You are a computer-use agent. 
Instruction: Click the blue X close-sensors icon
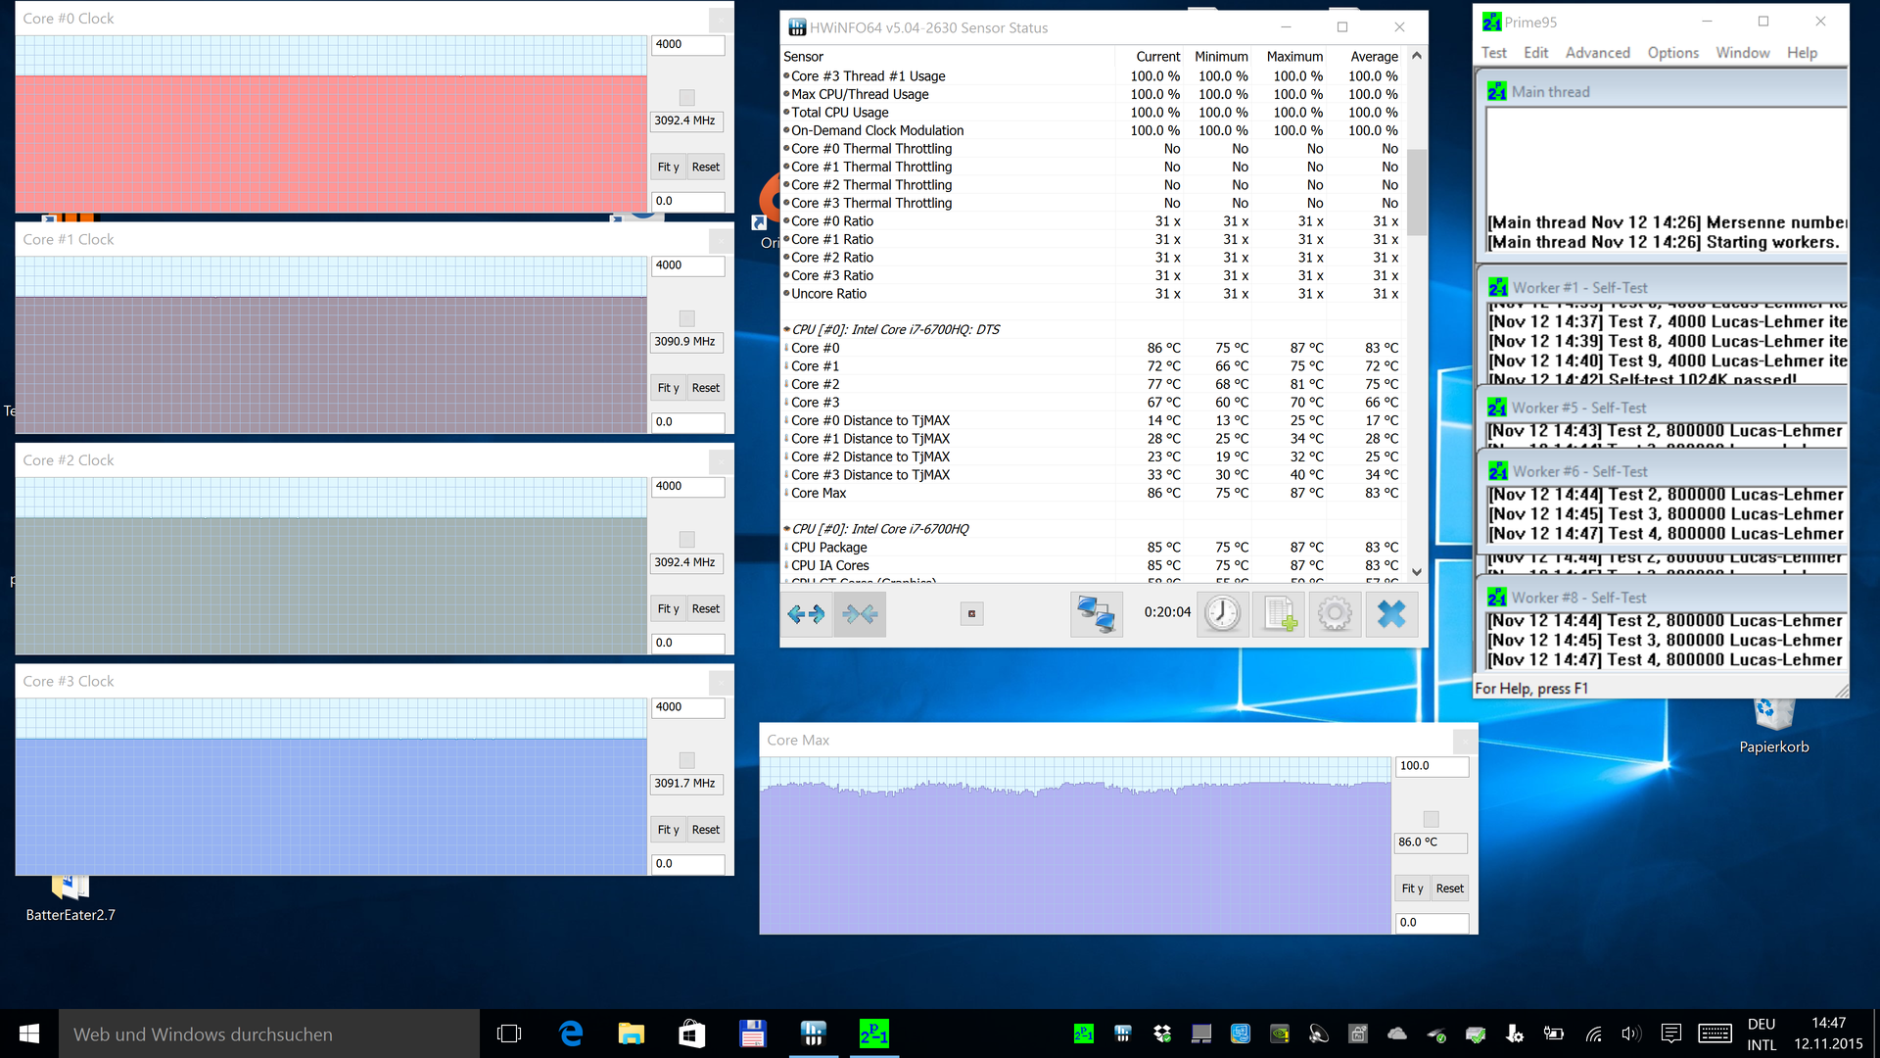coord(1390,614)
